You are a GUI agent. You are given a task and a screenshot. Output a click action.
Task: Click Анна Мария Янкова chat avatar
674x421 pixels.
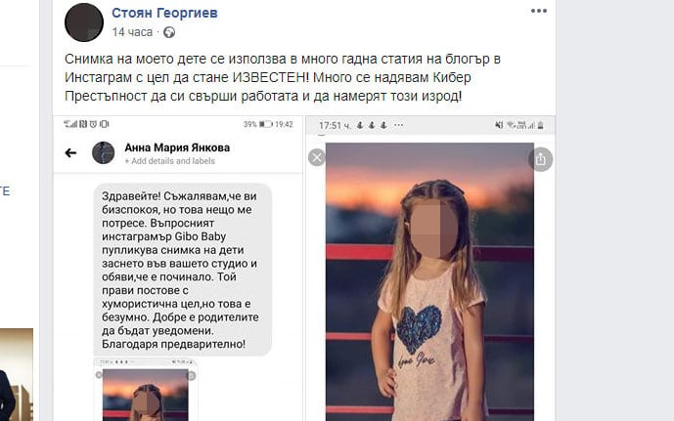(103, 152)
